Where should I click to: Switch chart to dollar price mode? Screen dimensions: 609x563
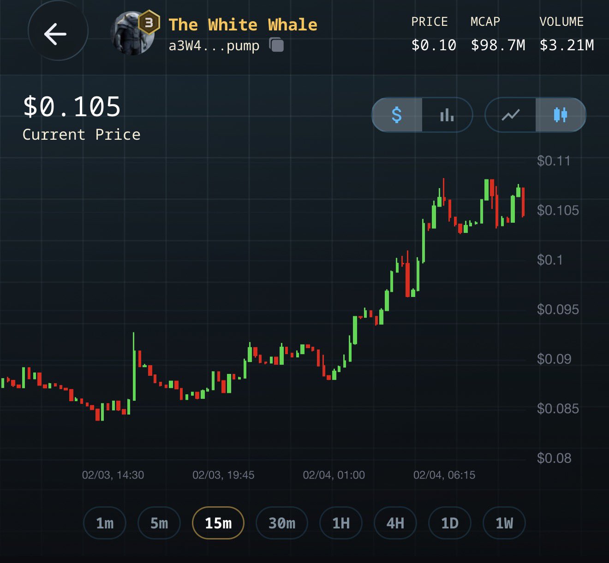pyautogui.click(x=397, y=115)
